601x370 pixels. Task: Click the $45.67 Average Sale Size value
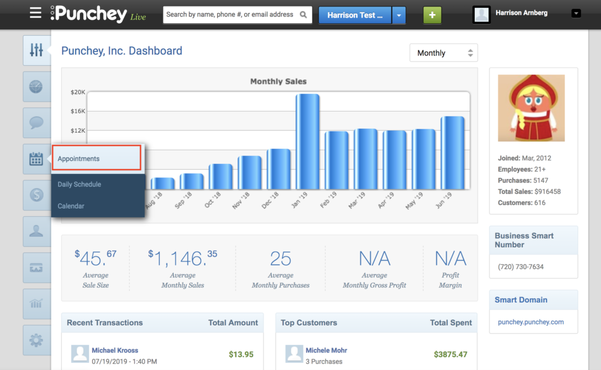click(96, 258)
